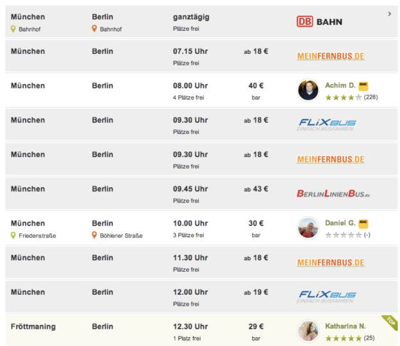Click the orange pin at Böhlener Straße

point(95,236)
